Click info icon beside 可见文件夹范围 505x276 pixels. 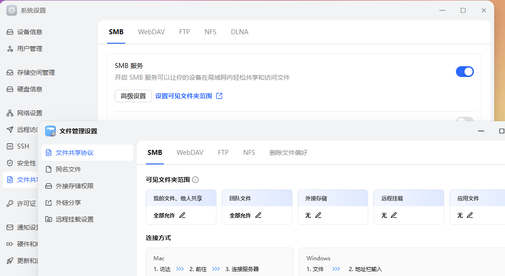195,180
